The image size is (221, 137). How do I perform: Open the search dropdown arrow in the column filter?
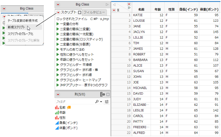101,102
